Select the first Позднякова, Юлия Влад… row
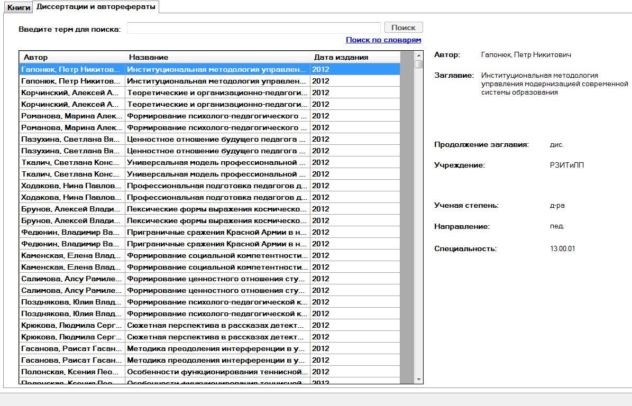This screenshot has width=632, height=406. tap(209, 302)
